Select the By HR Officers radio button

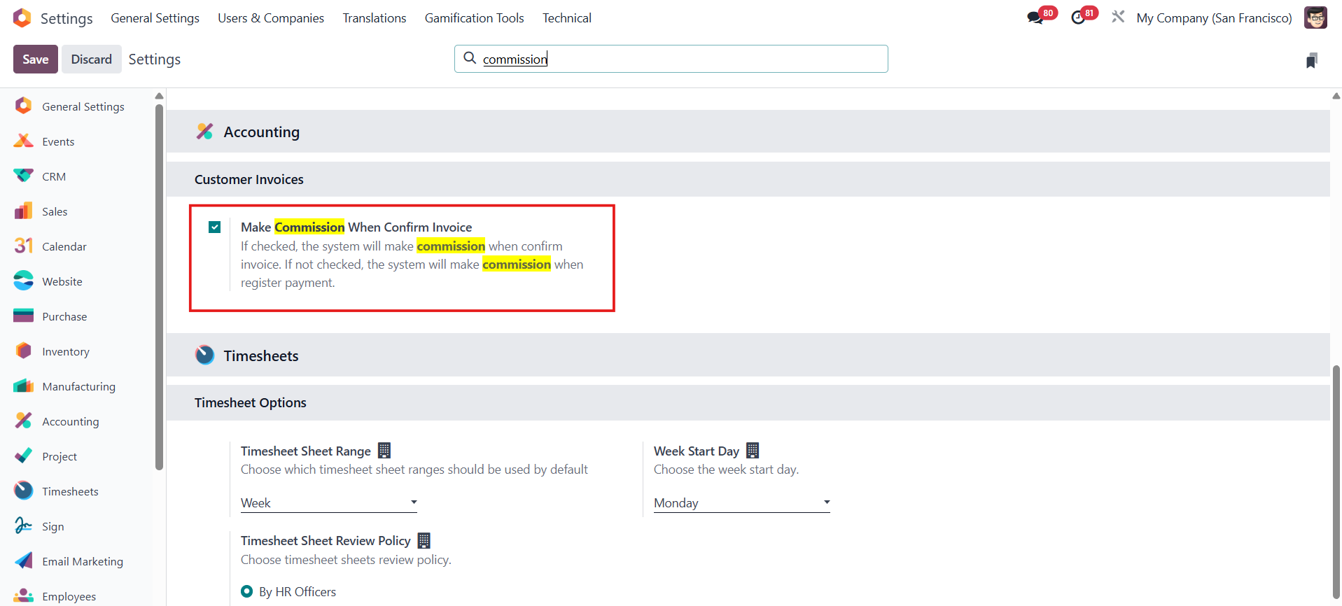[247, 592]
